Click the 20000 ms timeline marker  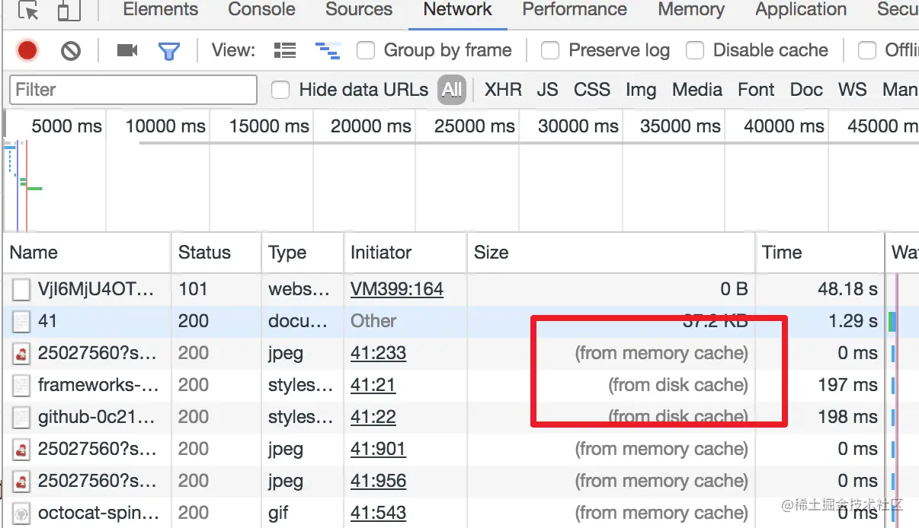371,126
